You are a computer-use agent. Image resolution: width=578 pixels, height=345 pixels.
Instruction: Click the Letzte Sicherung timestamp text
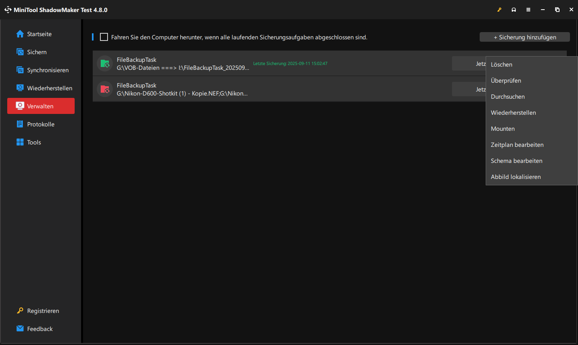290,63
